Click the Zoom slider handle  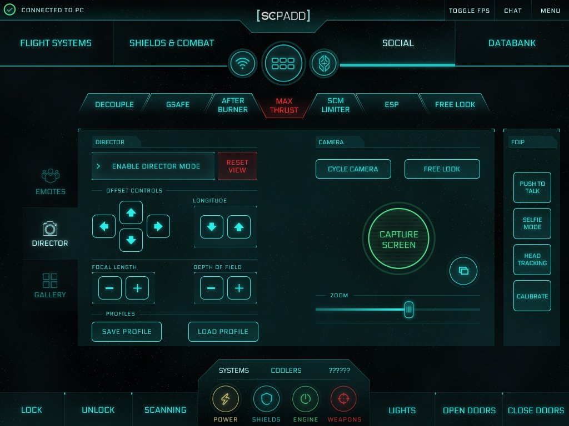(x=408, y=310)
